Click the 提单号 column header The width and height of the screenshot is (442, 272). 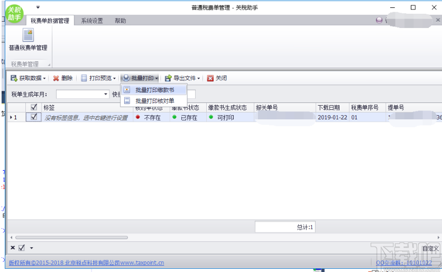414,108
